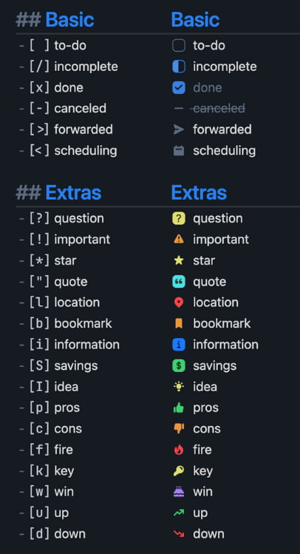Click the red location pin icon
This screenshot has width=300, height=554.
[179, 303]
